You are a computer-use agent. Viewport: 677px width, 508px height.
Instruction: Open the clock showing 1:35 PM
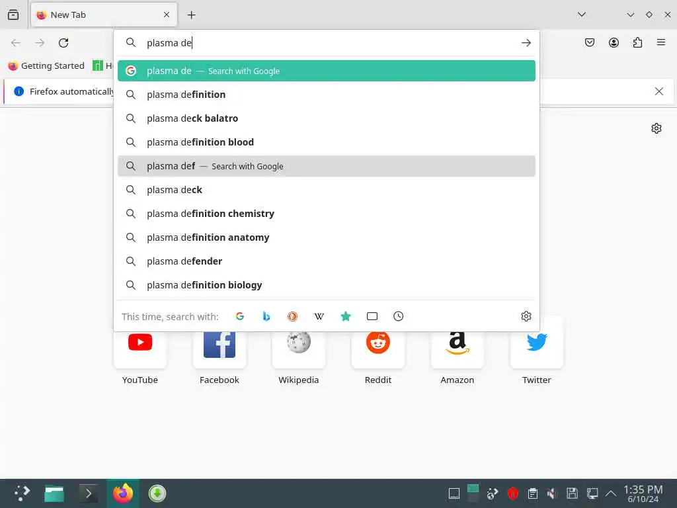click(x=643, y=493)
